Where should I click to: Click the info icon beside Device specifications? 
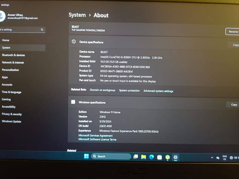click(74, 42)
